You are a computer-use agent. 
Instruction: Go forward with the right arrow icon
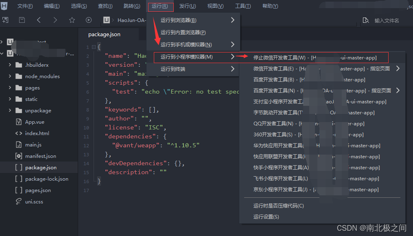tap(55, 20)
